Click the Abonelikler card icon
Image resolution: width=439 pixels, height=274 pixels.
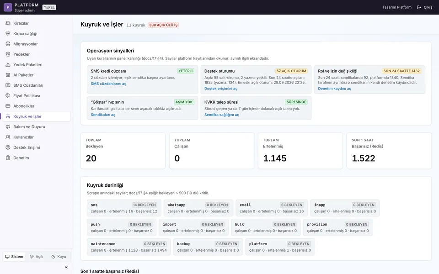click(8, 106)
